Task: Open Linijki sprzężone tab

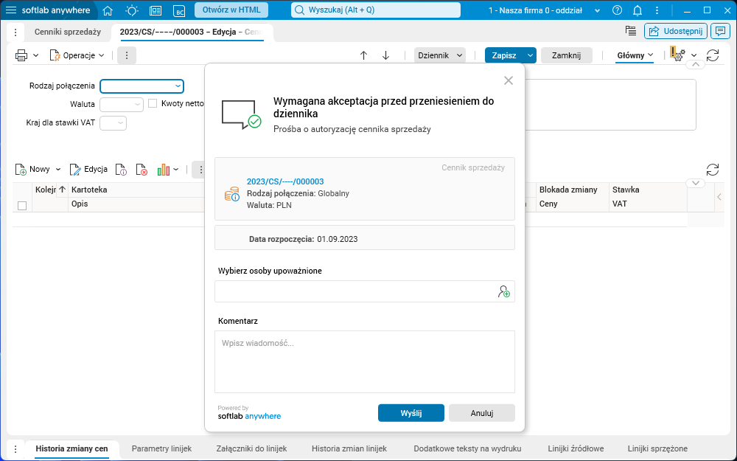Action: point(657,448)
